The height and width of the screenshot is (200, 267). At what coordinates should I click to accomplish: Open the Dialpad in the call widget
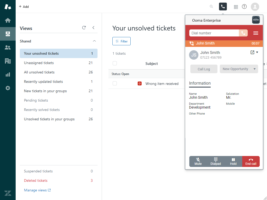[x=216, y=161]
